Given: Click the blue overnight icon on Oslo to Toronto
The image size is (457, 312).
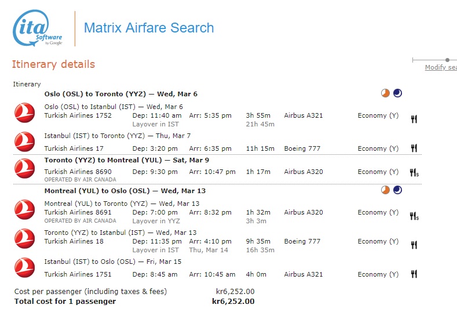Looking at the screenshot, I should point(397,93).
